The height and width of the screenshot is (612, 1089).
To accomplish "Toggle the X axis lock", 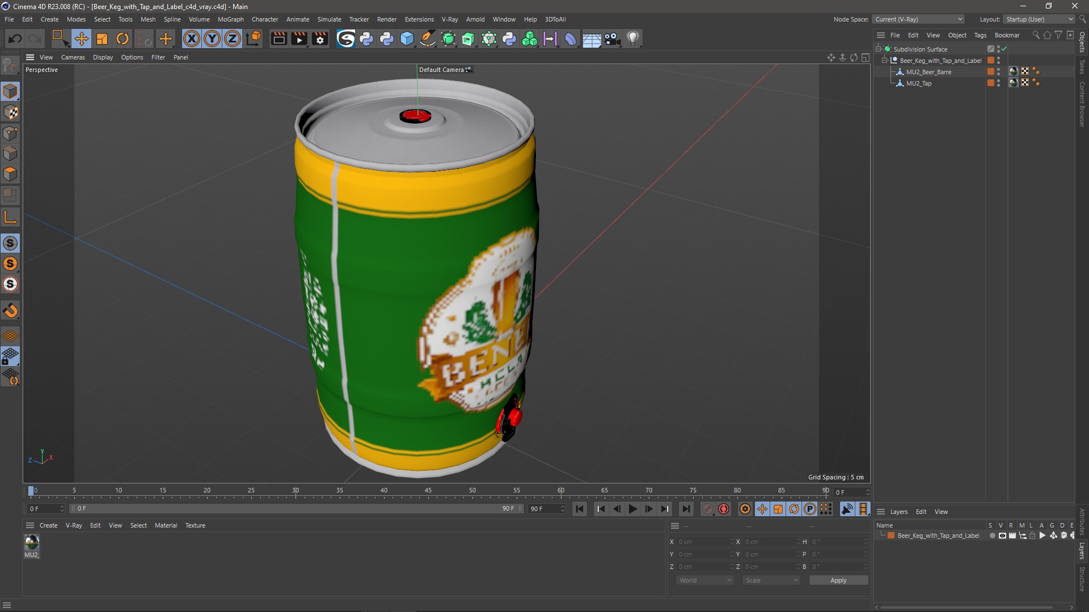I will click(192, 39).
